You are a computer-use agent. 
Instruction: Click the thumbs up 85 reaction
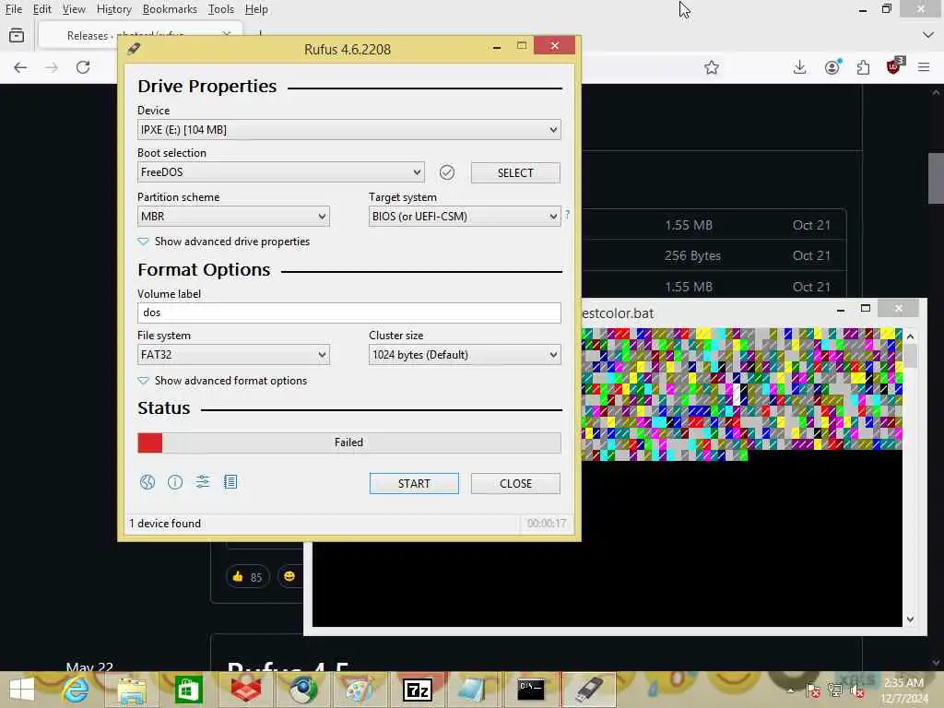point(247,577)
